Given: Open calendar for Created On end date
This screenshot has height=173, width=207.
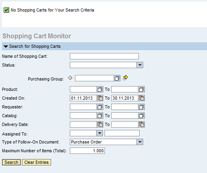Looking at the screenshot, I should click(x=141, y=98).
